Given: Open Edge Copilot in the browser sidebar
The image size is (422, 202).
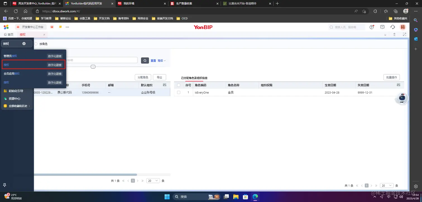Looking at the screenshot, I should click(x=416, y=30).
